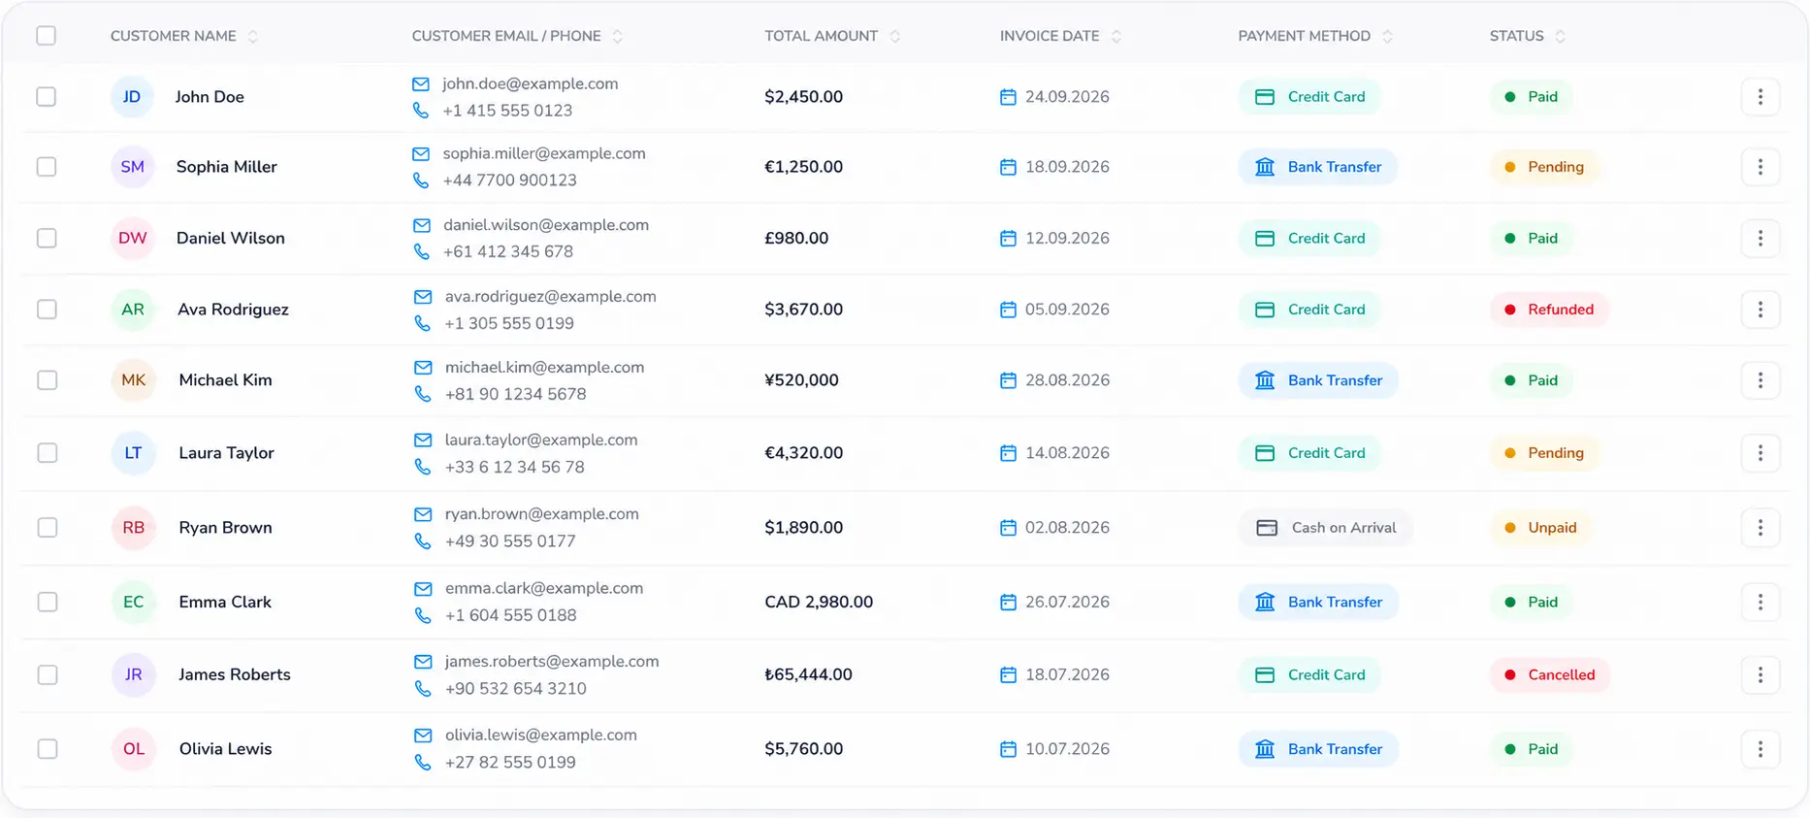The height and width of the screenshot is (818, 1810).
Task: Click the customer name Olivia Lewis
Action: point(225,749)
